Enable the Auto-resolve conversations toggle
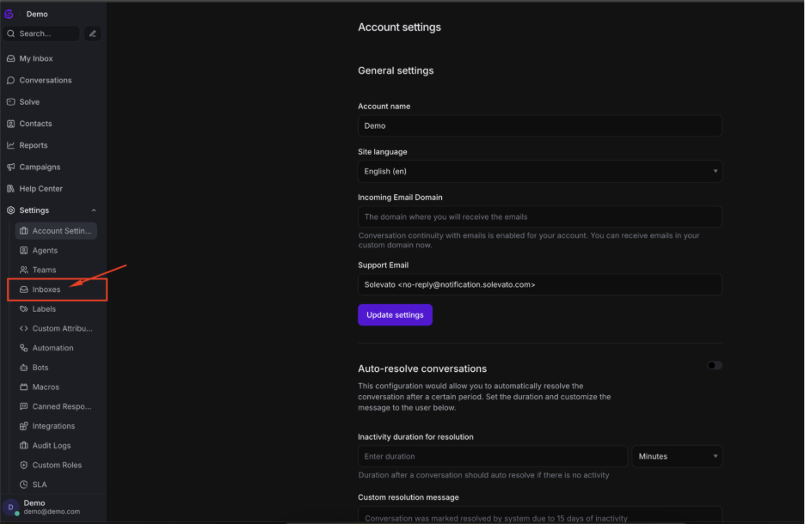Viewport: 805px width, 524px height. (x=714, y=366)
